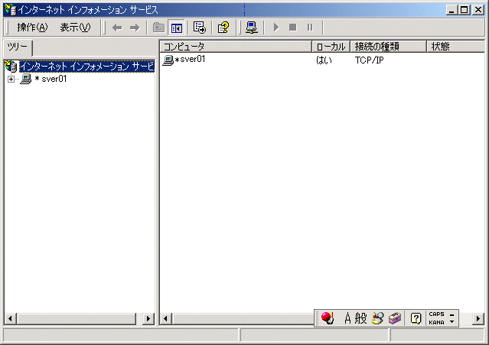Click the Start item play button

[275, 28]
